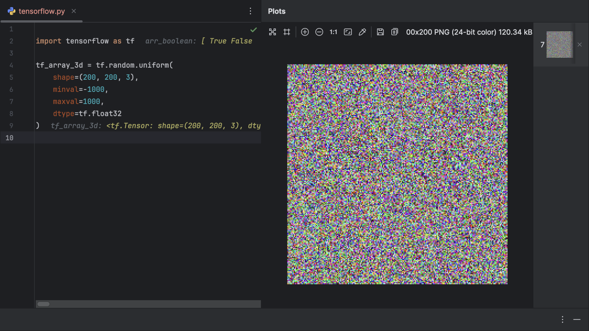Image resolution: width=589 pixels, height=331 pixels.
Task: Save the plot image with the disk icon
Action: [380, 32]
